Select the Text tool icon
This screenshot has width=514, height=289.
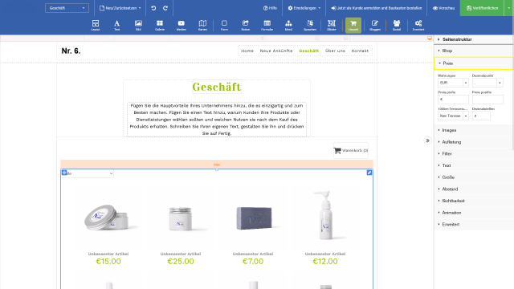pos(116,25)
